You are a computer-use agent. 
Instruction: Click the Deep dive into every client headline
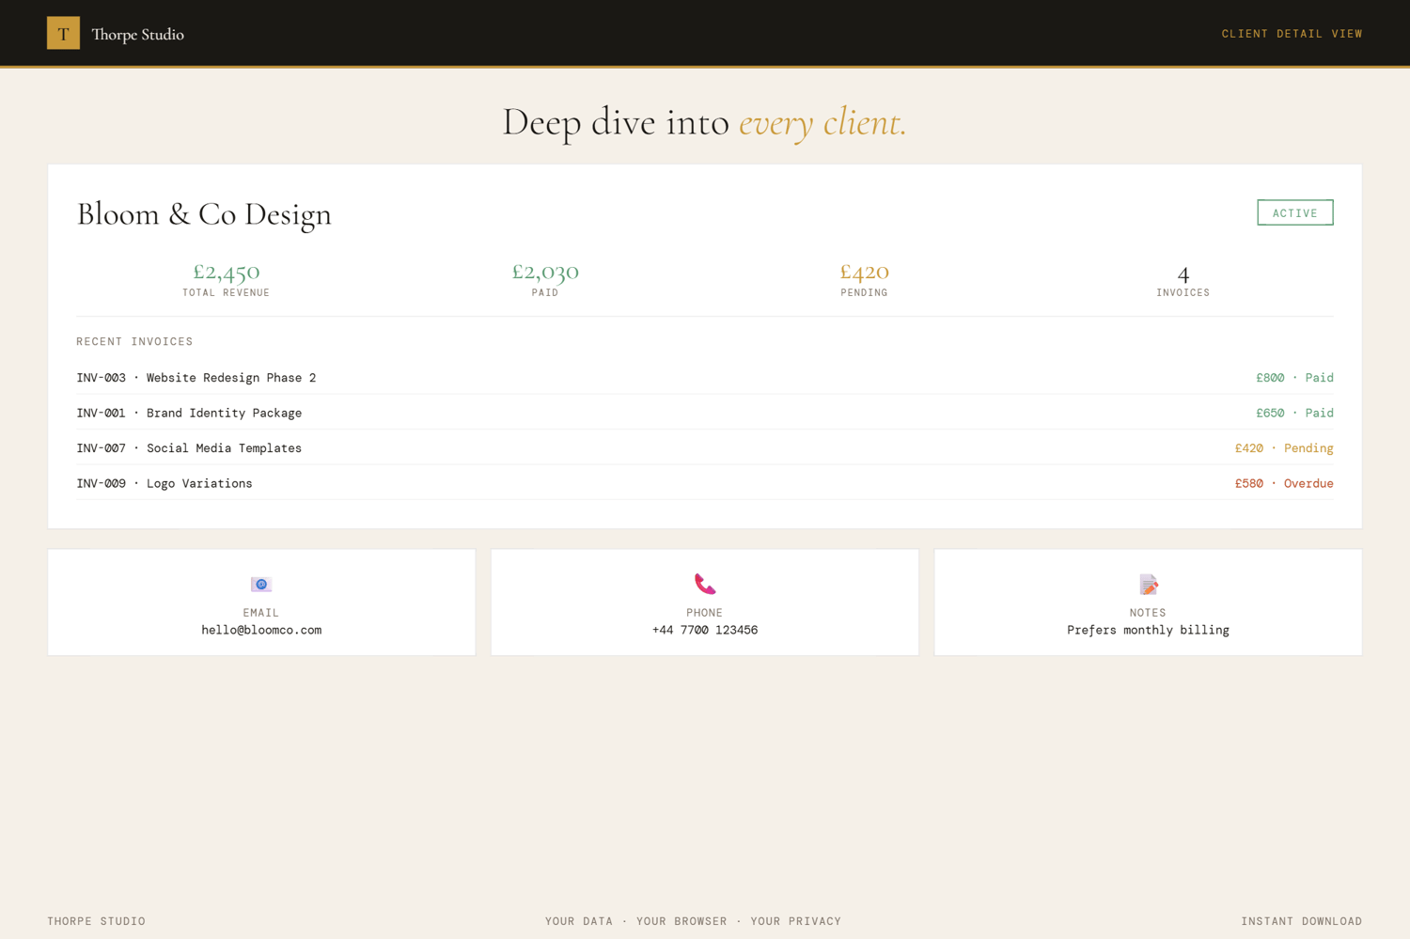[x=705, y=122]
